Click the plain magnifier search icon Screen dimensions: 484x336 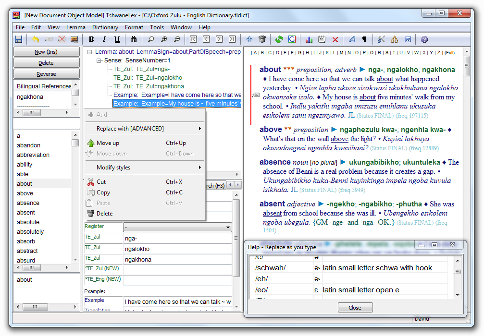coord(150,39)
